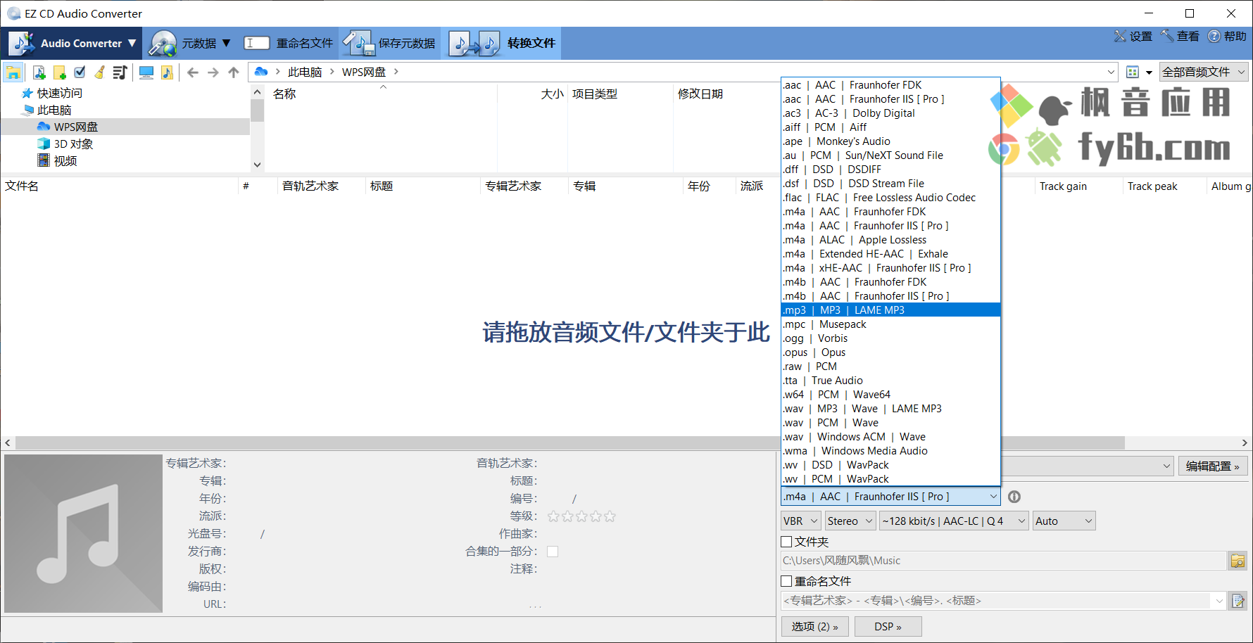
Task: Choose .ogg Vorbis format
Action: pyautogui.click(x=890, y=338)
